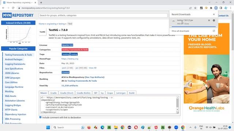The height and width of the screenshot is (131, 234).
Task: Switch to the Buildr tab
Action: [x=132, y=93]
